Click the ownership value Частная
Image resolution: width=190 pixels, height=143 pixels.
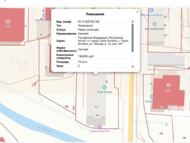pyautogui.click(x=83, y=49)
